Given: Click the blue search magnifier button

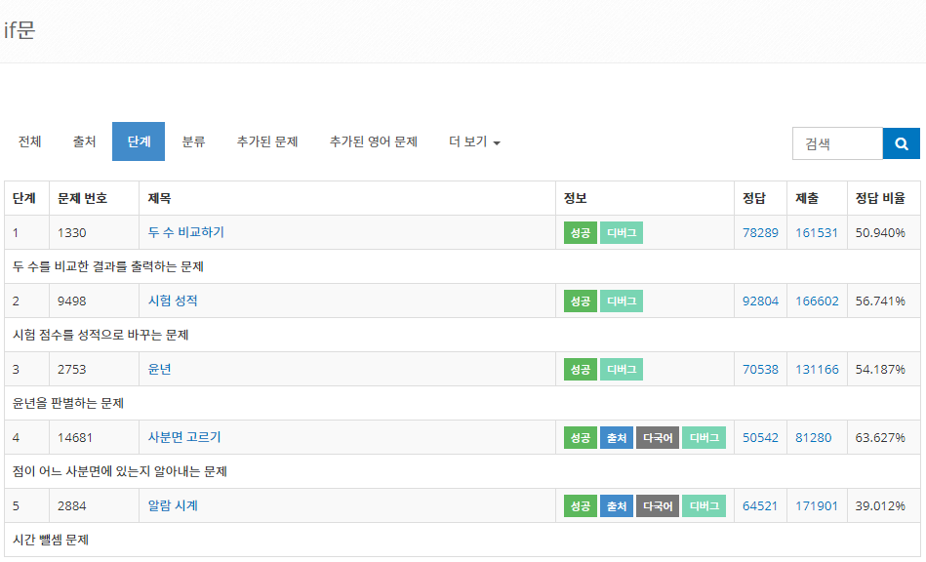Looking at the screenshot, I should tap(901, 143).
